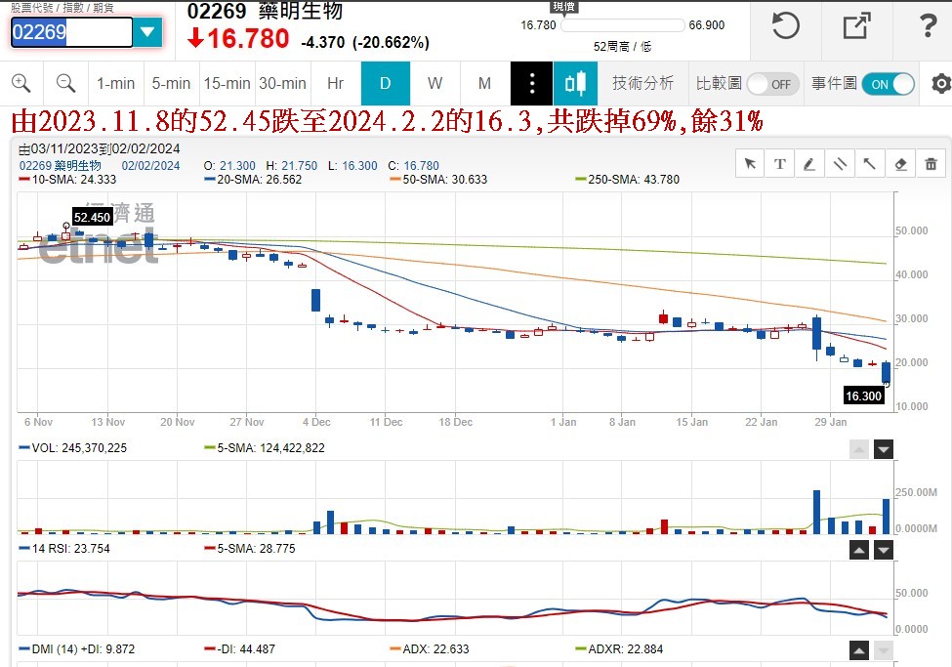Select the candlestick chart type icon
The width and height of the screenshot is (952, 667).
(575, 83)
